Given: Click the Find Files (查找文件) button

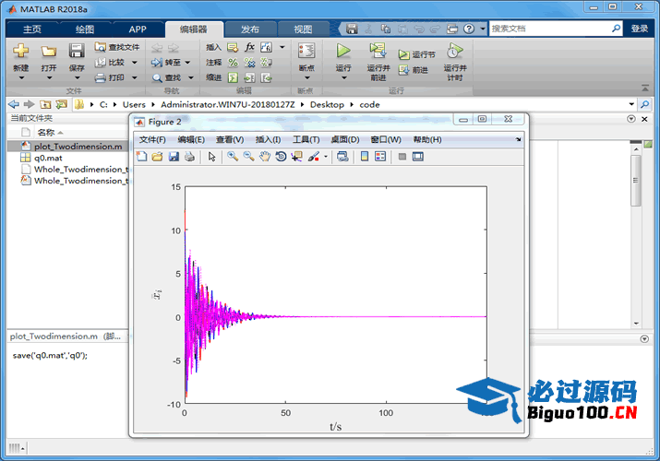Looking at the screenshot, I should (x=116, y=47).
